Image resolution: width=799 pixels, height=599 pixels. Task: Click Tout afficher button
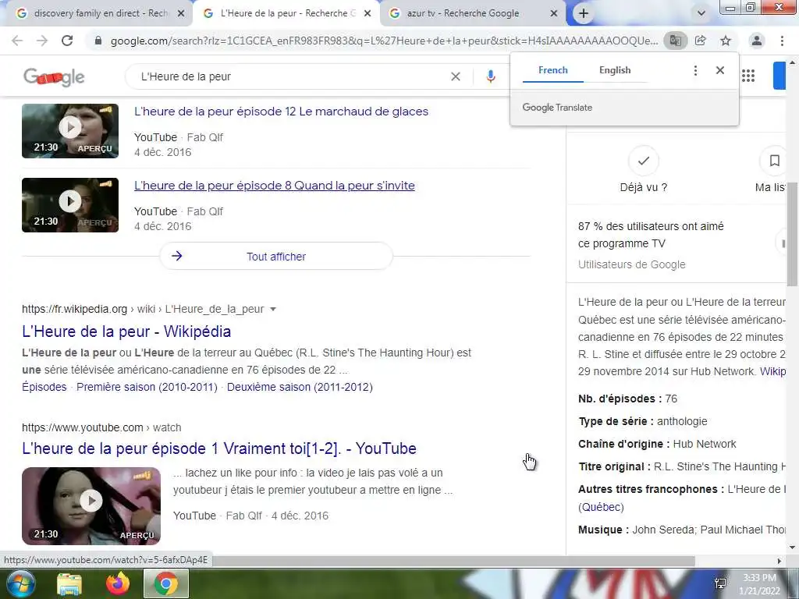pyautogui.click(x=276, y=256)
